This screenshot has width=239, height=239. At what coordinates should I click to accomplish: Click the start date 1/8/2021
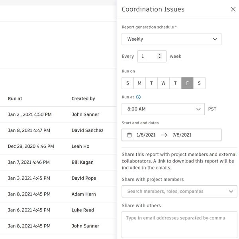pos(146,135)
